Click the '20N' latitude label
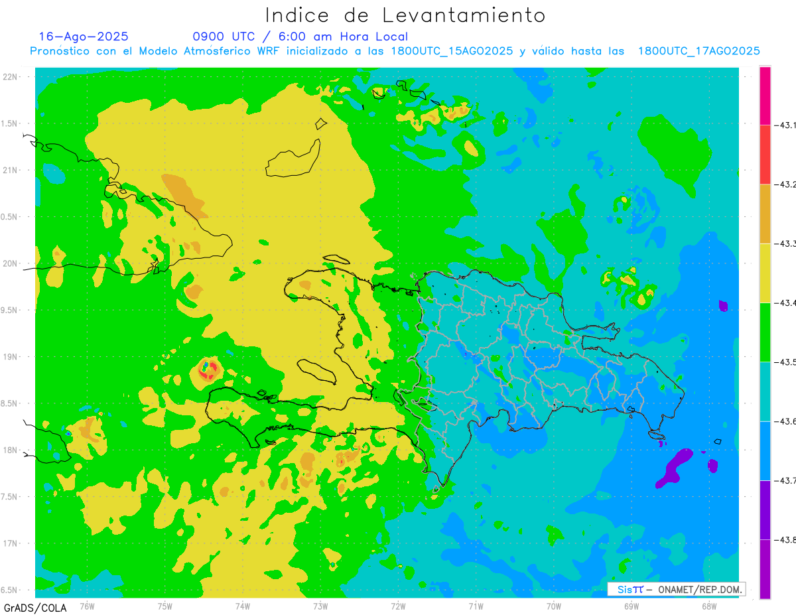Viewport: 796px width, 615px height. 11,263
